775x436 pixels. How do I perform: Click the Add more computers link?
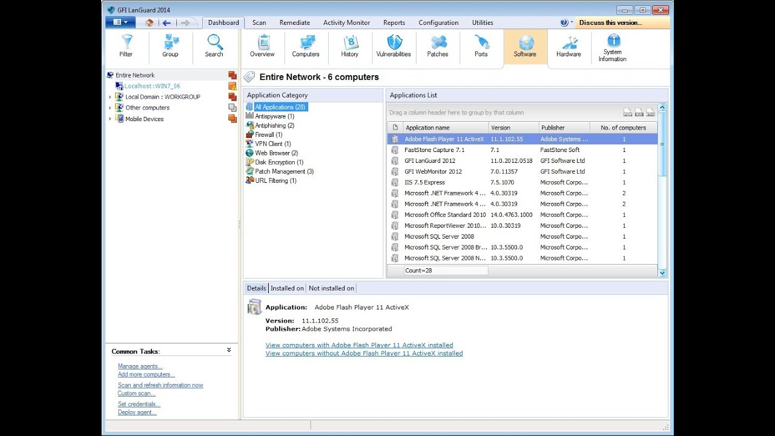click(x=146, y=374)
